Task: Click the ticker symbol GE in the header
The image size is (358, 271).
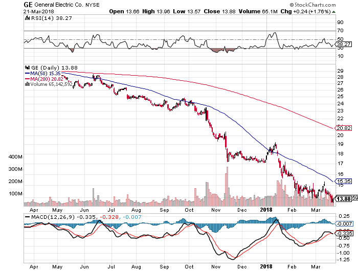Action: (28, 5)
